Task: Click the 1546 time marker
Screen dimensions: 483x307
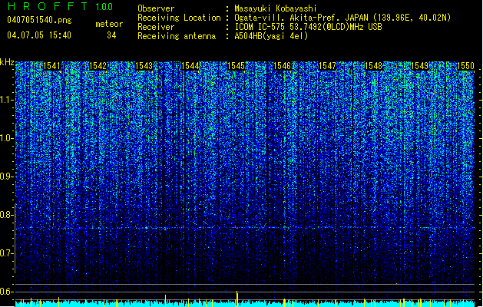Action: (282, 66)
